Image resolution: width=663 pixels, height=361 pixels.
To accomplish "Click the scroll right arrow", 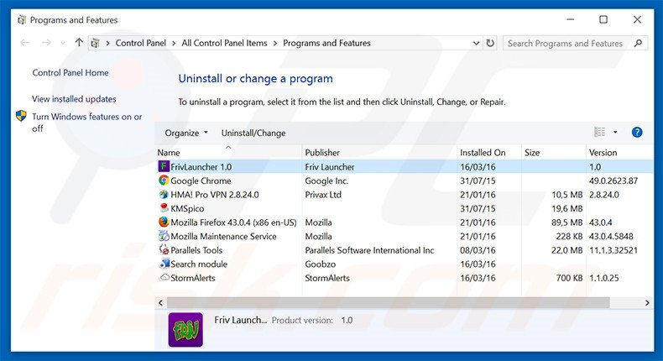I will point(647,302).
